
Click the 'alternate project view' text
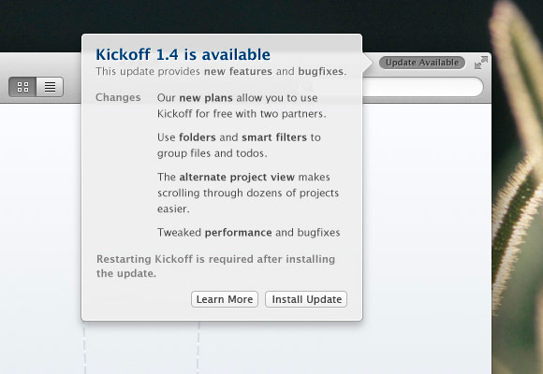[237, 177]
